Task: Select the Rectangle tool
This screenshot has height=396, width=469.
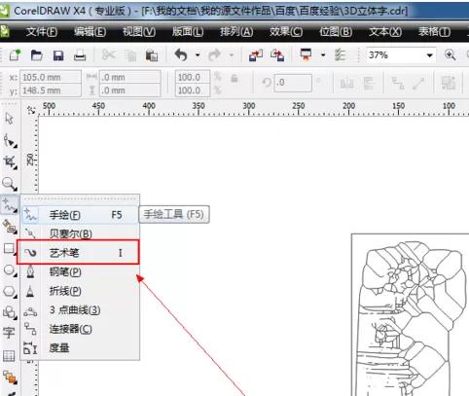Action: (9, 249)
